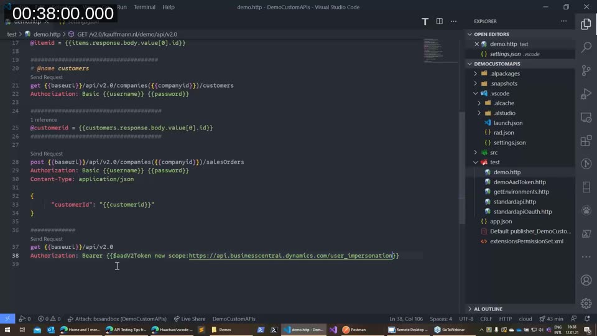Open Explorer panel Views and More Actions
This screenshot has height=336, width=597.
click(x=563, y=21)
